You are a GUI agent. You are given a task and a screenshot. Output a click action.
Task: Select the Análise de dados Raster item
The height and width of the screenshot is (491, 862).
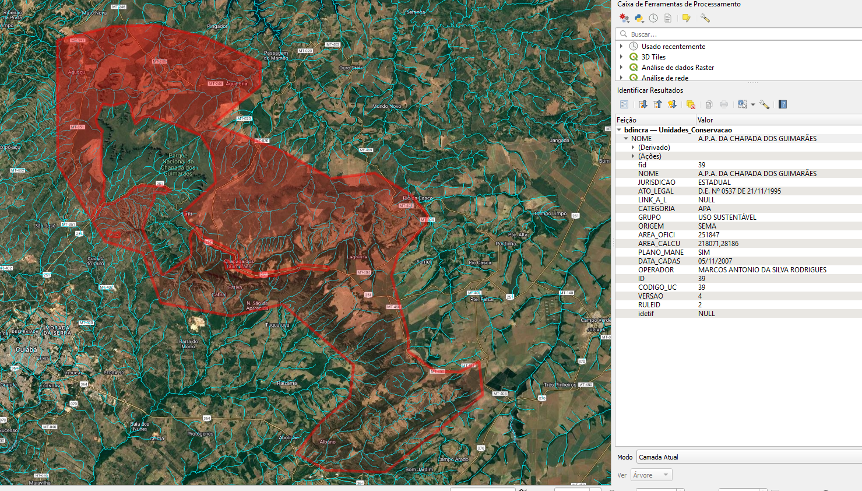pyautogui.click(x=677, y=68)
